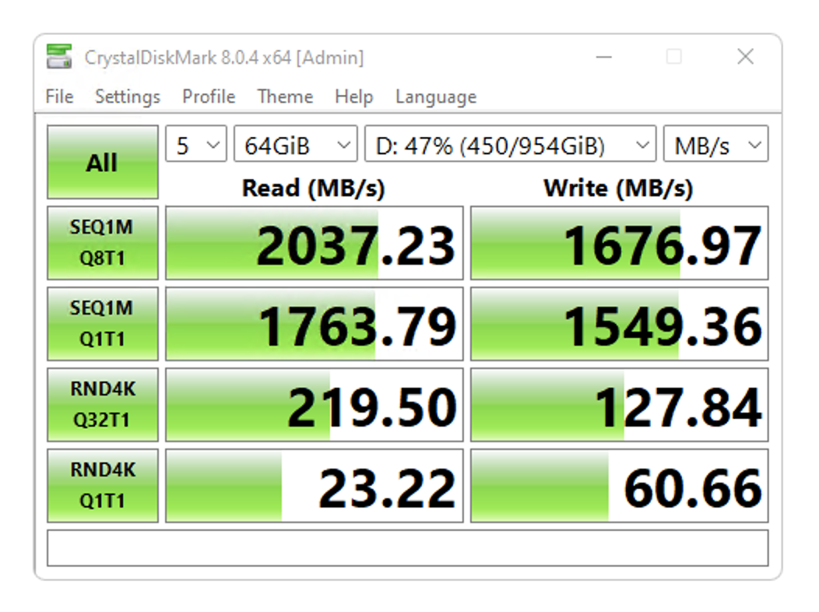Screen dimensions: 819x612
Task: Open the Profile menu
Action: tap(209, 97)
